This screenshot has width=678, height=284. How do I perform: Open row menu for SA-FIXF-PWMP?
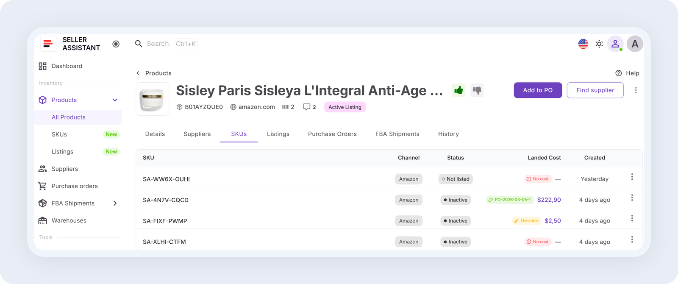632,218
